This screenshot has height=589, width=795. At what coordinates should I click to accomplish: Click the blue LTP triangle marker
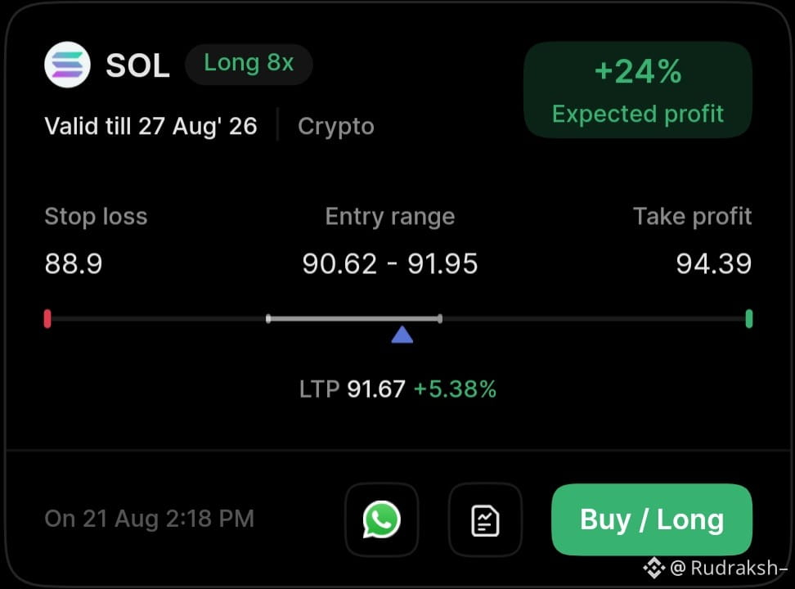(x=402, y=335)
